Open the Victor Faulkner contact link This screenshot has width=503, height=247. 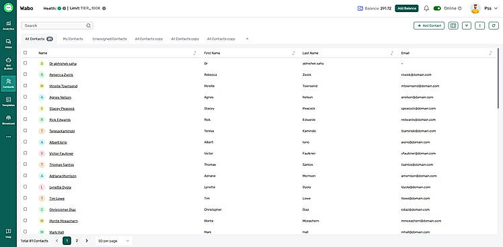[x=61, y=154]
